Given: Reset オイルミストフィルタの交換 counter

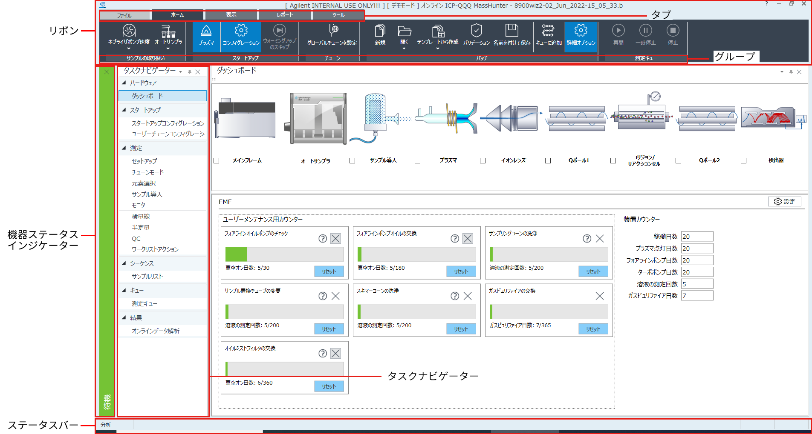Looking at the screenshot, I should click(x=329, y=386).
